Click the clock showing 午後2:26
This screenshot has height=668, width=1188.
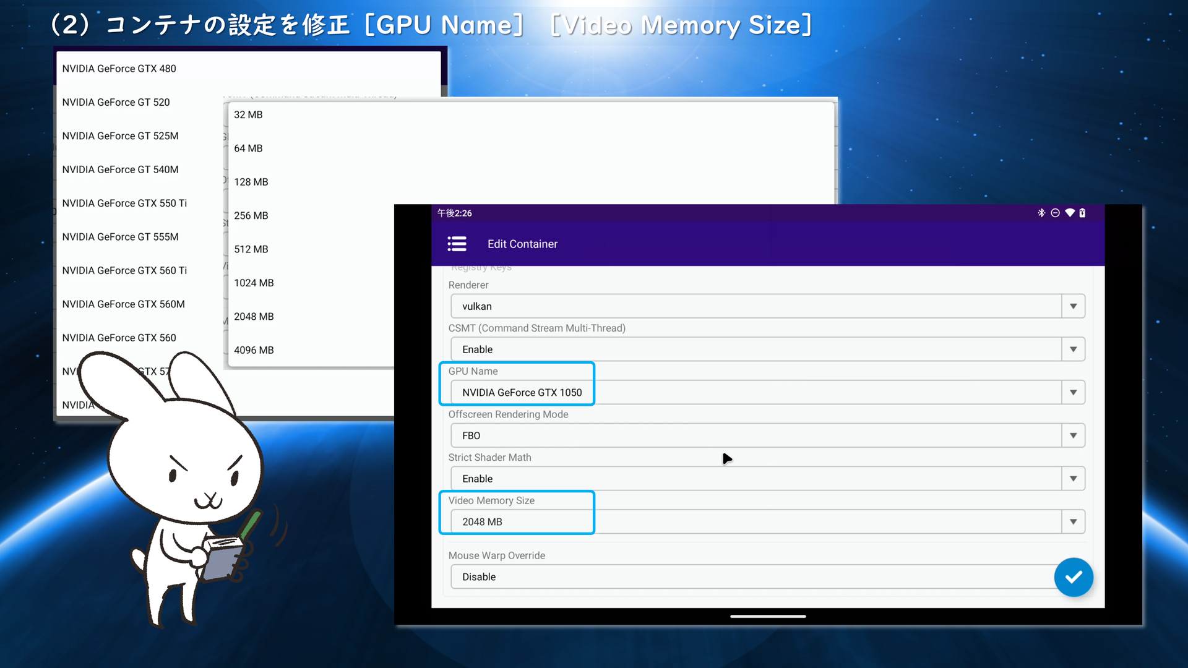(455, 213)
